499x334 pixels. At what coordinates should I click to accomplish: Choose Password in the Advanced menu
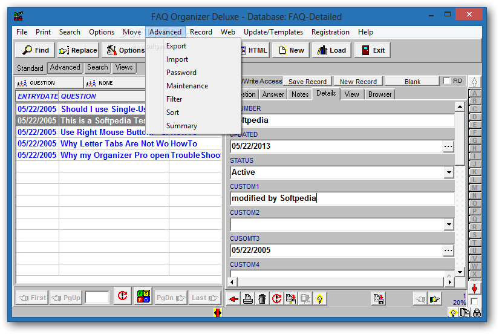(x=181, y=73)
